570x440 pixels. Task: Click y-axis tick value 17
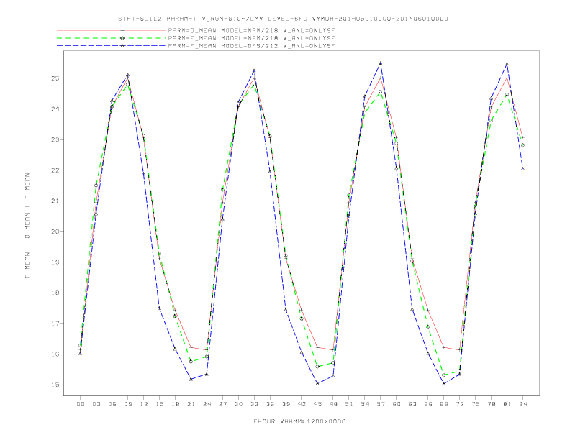click(55, 323)
